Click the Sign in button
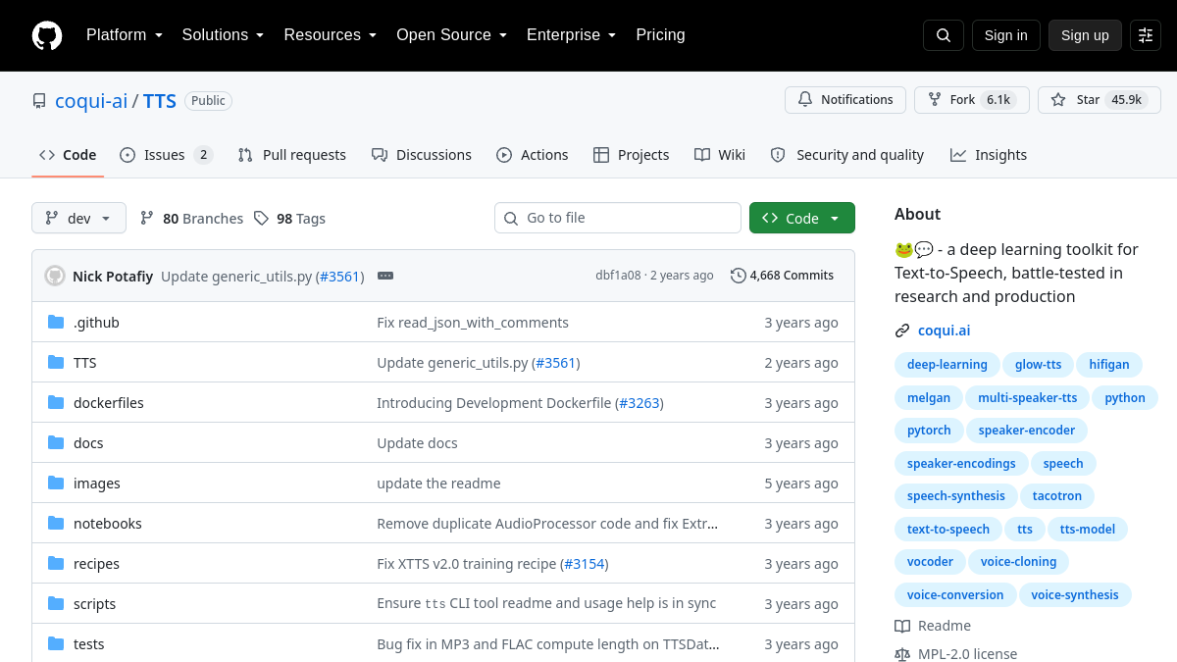This screenshot has width=1177, height=662. pyautogui.click(x=1006, y=35)
